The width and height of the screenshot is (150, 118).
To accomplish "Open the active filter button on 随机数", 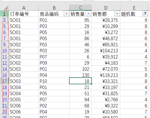I will (145, 14).
